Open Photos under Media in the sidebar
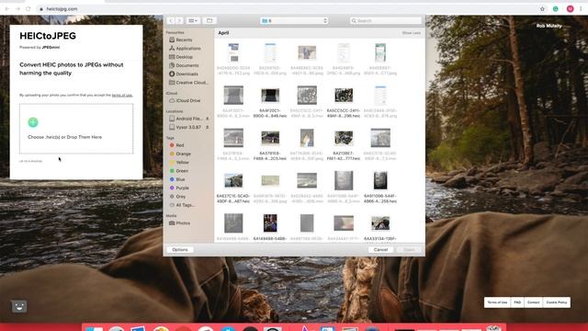 (x=179, y=223)
